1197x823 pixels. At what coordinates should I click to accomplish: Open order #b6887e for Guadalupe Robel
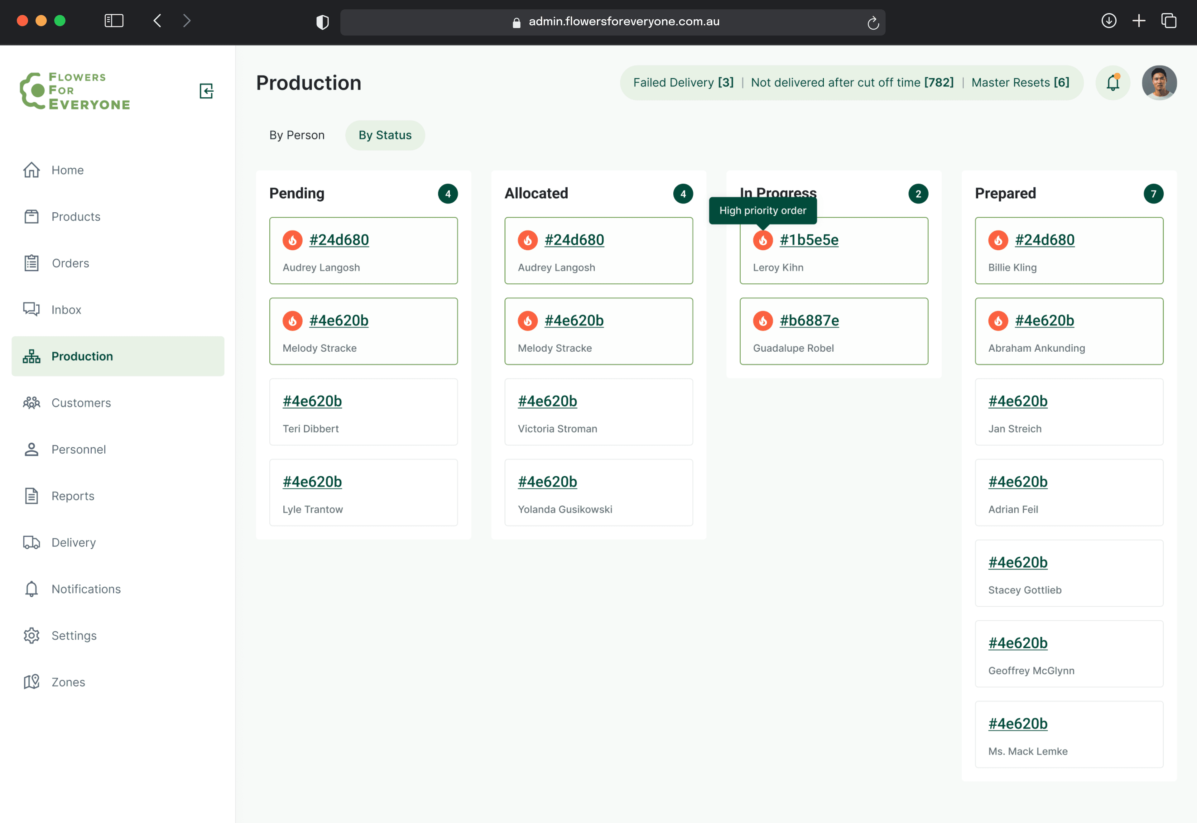(809, 320)
